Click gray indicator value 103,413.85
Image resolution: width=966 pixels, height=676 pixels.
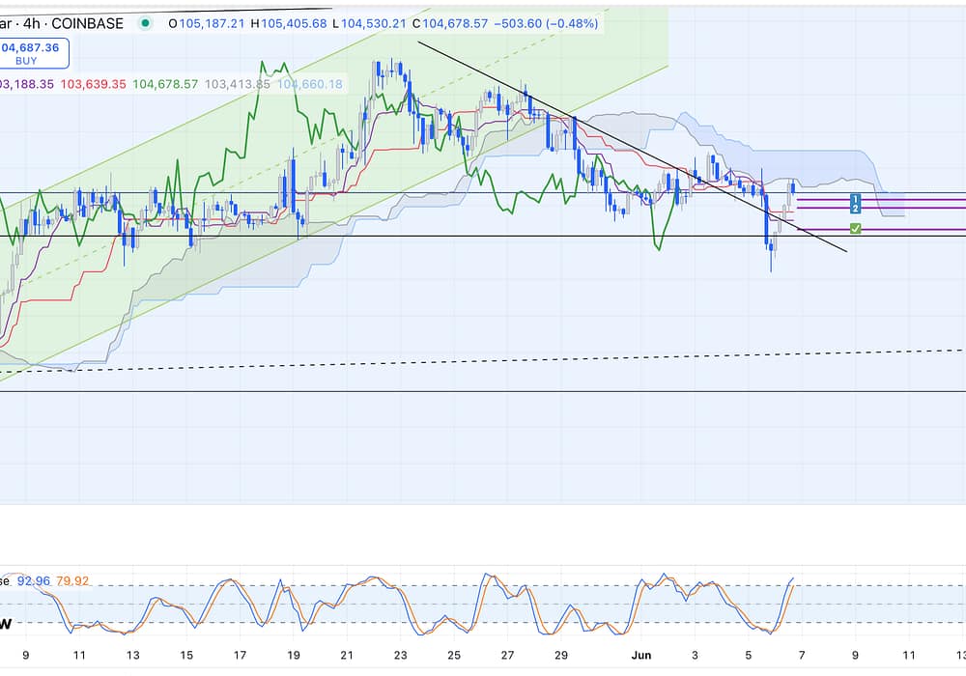click(238, 84)
